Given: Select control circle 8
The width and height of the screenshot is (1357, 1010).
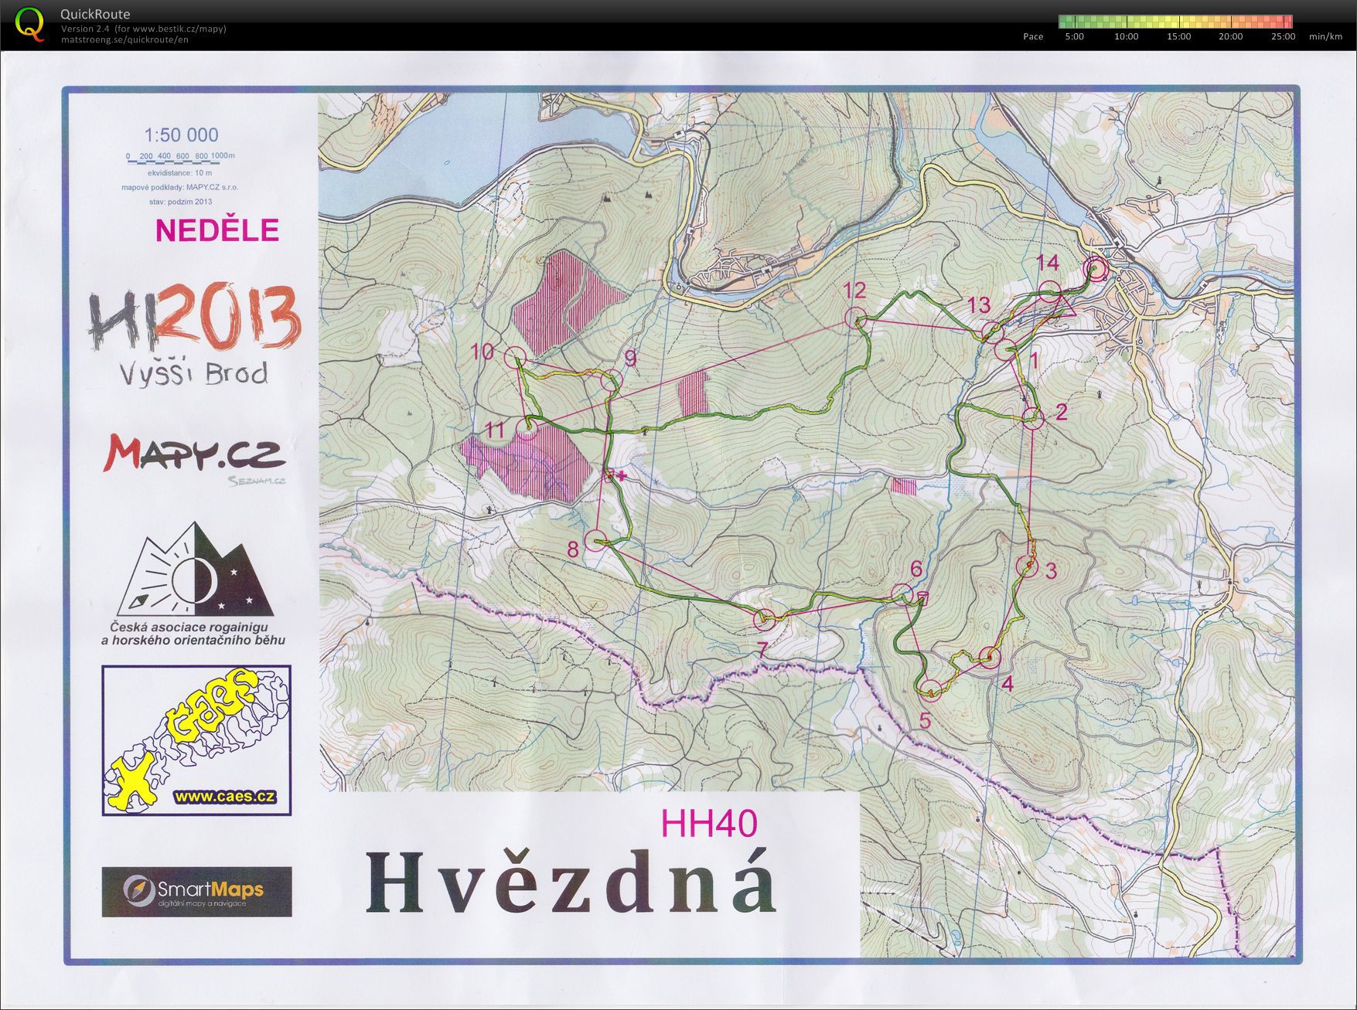Looking at the screenshot, I should tap(595, 541).
